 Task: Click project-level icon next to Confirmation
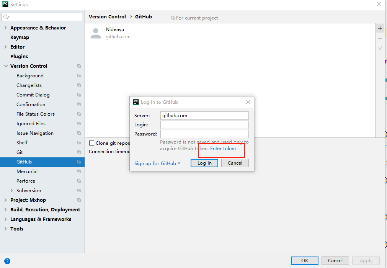click(x=79, y=105)
